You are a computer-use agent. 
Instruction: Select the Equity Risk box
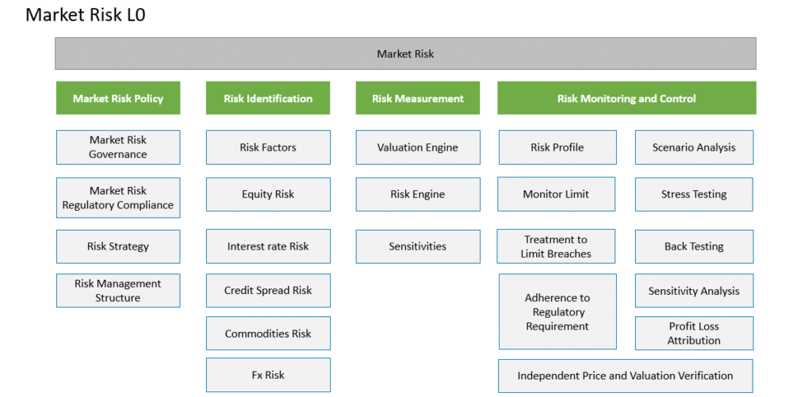[268, 195]
